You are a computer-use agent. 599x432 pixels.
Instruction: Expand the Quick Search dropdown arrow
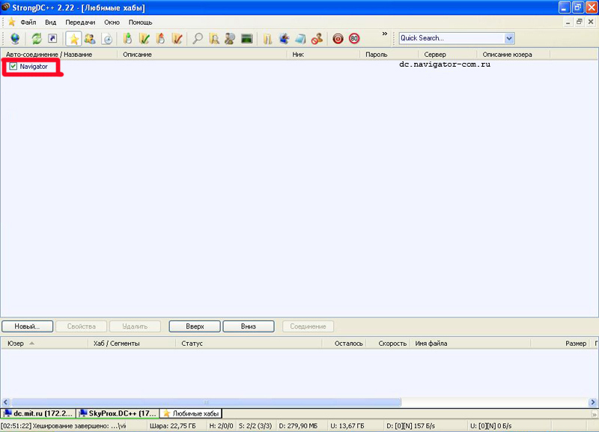[509, 38]
